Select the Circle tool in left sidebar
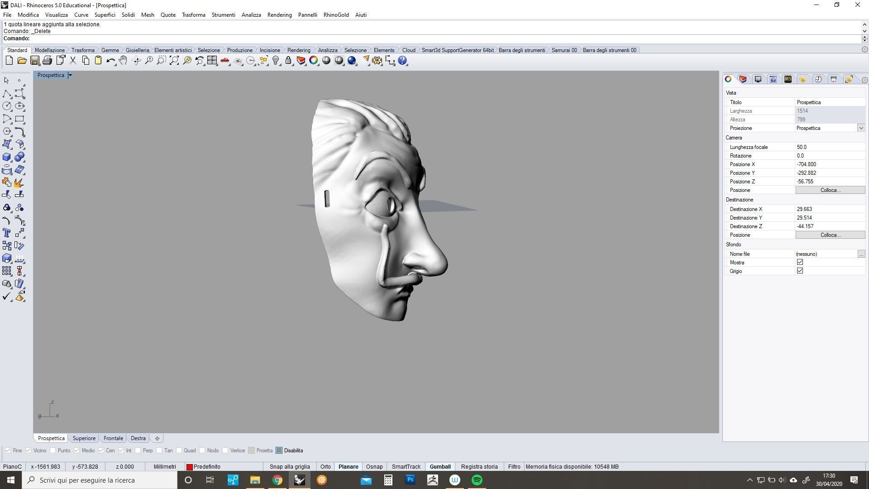This screenshot has height=489, width=869. tap(7, 106)
